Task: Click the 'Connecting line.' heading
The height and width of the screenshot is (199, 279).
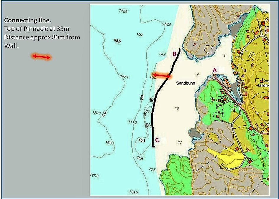Action: [x=24, y=21]
